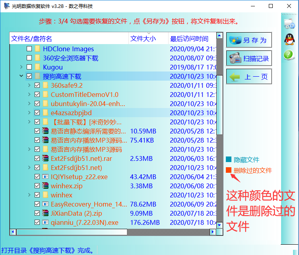Uncheck the winhex.zip checkbox

pyautogui.click(x=37, y=185)
